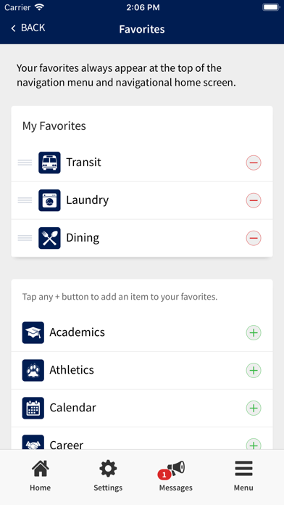The image size is (284, 505).
Task: Tap the Calendar icon
Action: (x=33, y=408)
